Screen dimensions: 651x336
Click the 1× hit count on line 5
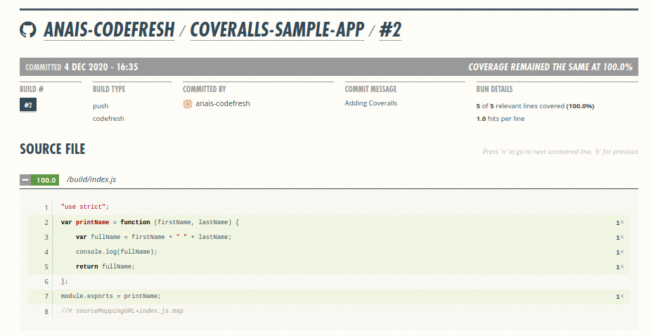click(x=619, y=267)
